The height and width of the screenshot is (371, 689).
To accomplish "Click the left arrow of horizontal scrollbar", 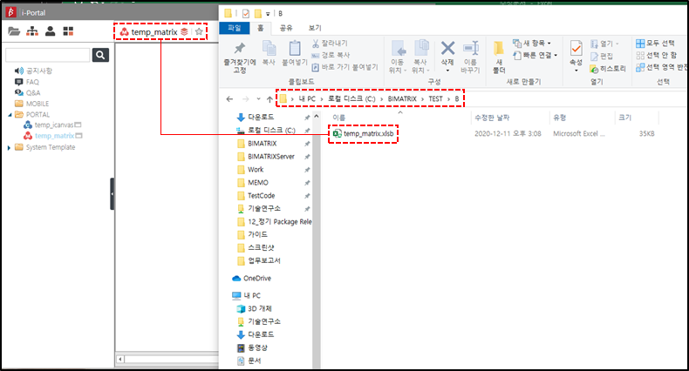I will click(120, 360).
